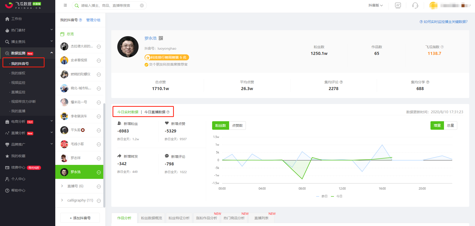
Task: Open the 管理分组 link
Action: point(93,20)
